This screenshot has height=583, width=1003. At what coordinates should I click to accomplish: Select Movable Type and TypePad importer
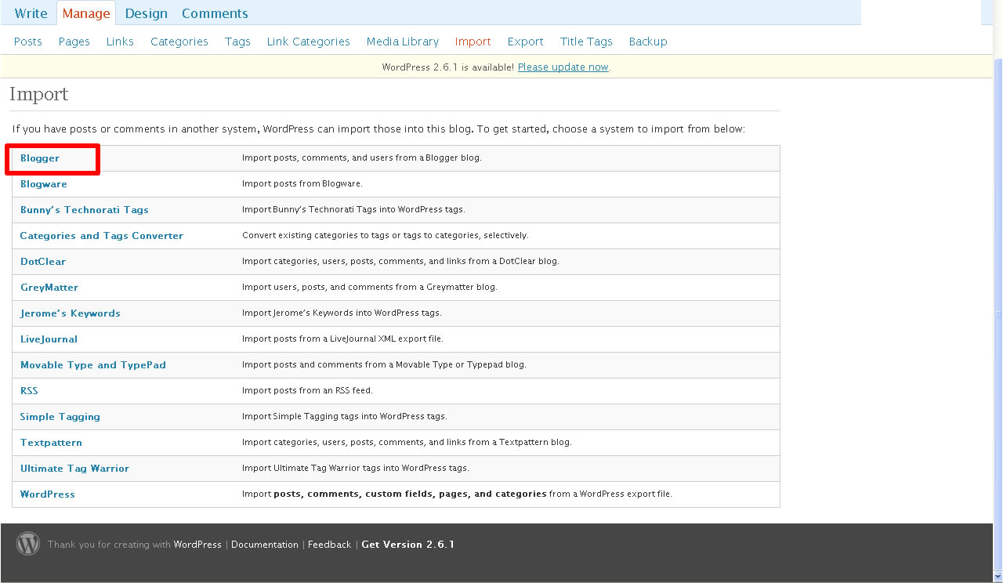[x=93, y=365]
